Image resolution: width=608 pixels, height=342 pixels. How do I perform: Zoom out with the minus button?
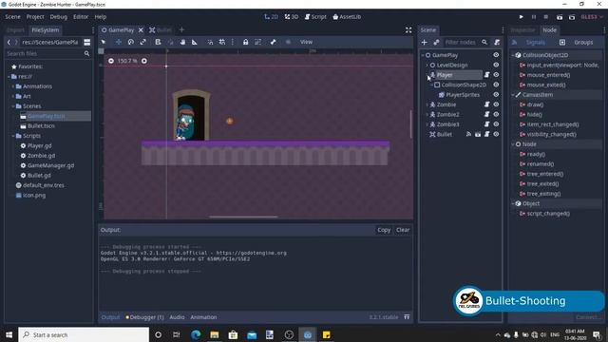tap(111, 61)
